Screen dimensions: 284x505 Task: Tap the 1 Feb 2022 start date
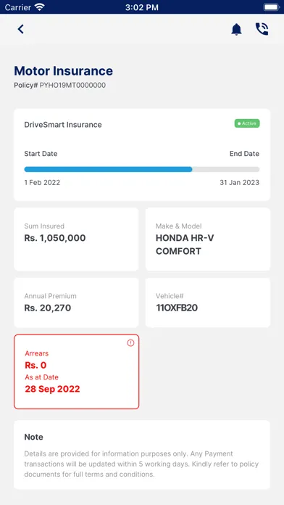click(42, 183)
